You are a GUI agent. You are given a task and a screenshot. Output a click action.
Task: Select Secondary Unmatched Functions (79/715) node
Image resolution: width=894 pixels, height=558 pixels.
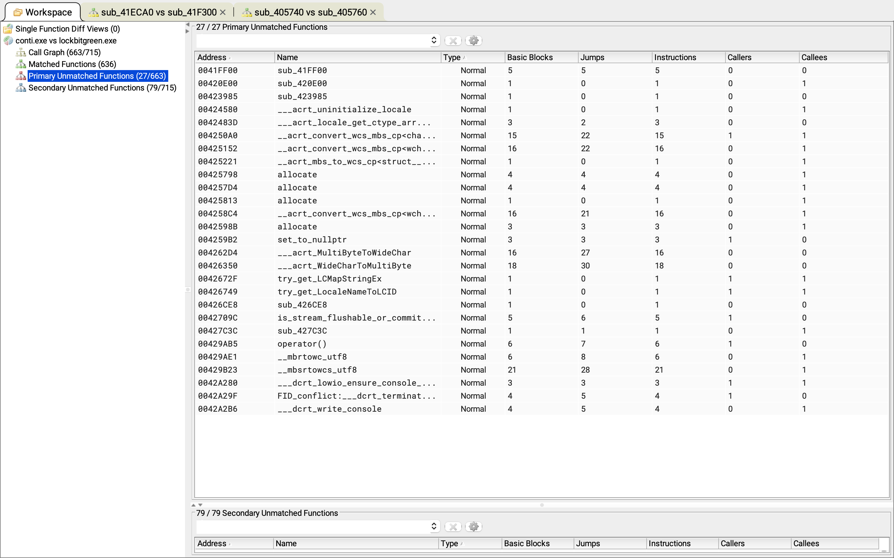coord(102,88)
